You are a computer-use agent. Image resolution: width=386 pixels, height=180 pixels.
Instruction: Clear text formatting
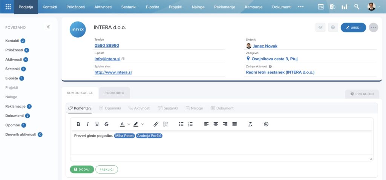250,124
